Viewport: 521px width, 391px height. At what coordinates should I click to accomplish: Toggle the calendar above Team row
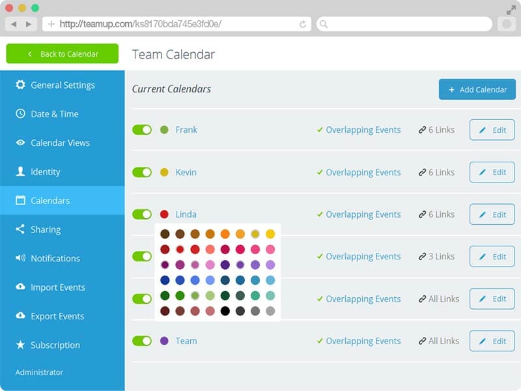142,298
